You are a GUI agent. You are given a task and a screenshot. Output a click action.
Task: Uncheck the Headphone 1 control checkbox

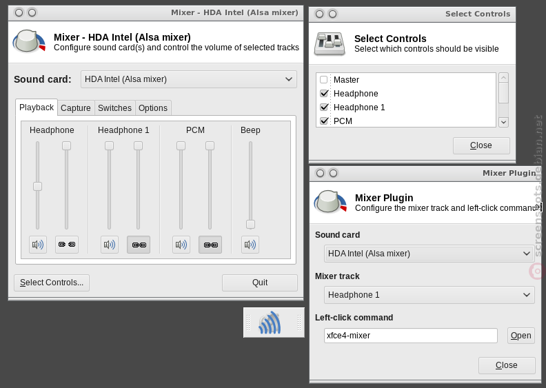point(324,108)
